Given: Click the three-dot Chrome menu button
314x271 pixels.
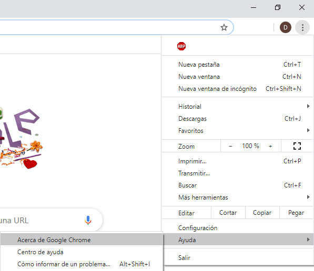Looking at the screenshot, I should pyautogui.click(x=302, y=27).
